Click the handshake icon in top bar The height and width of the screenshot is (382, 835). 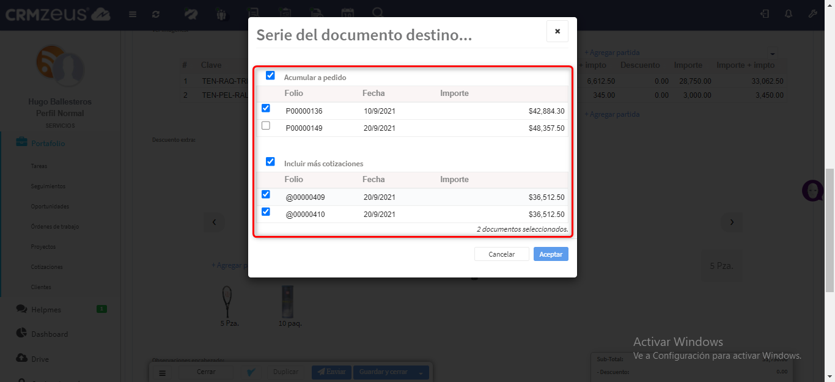(191, 14)
